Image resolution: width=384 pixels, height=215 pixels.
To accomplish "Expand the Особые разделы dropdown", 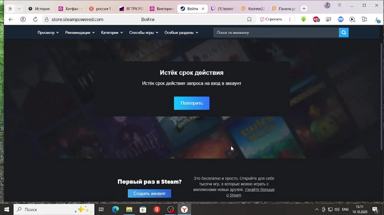I will (181, 33).
